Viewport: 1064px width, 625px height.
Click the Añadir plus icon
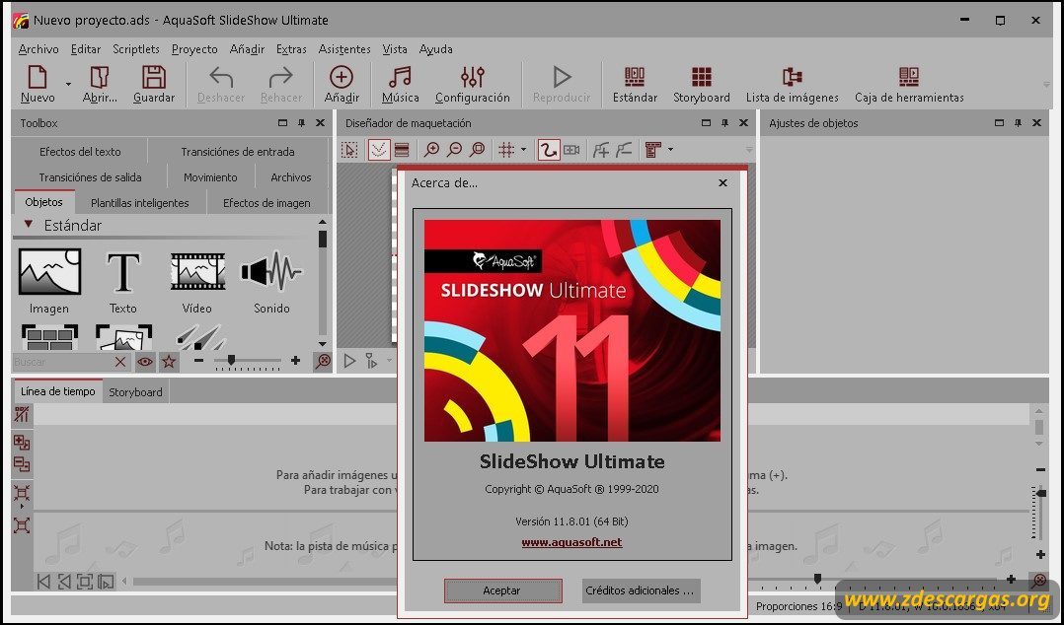pos(342,77)
